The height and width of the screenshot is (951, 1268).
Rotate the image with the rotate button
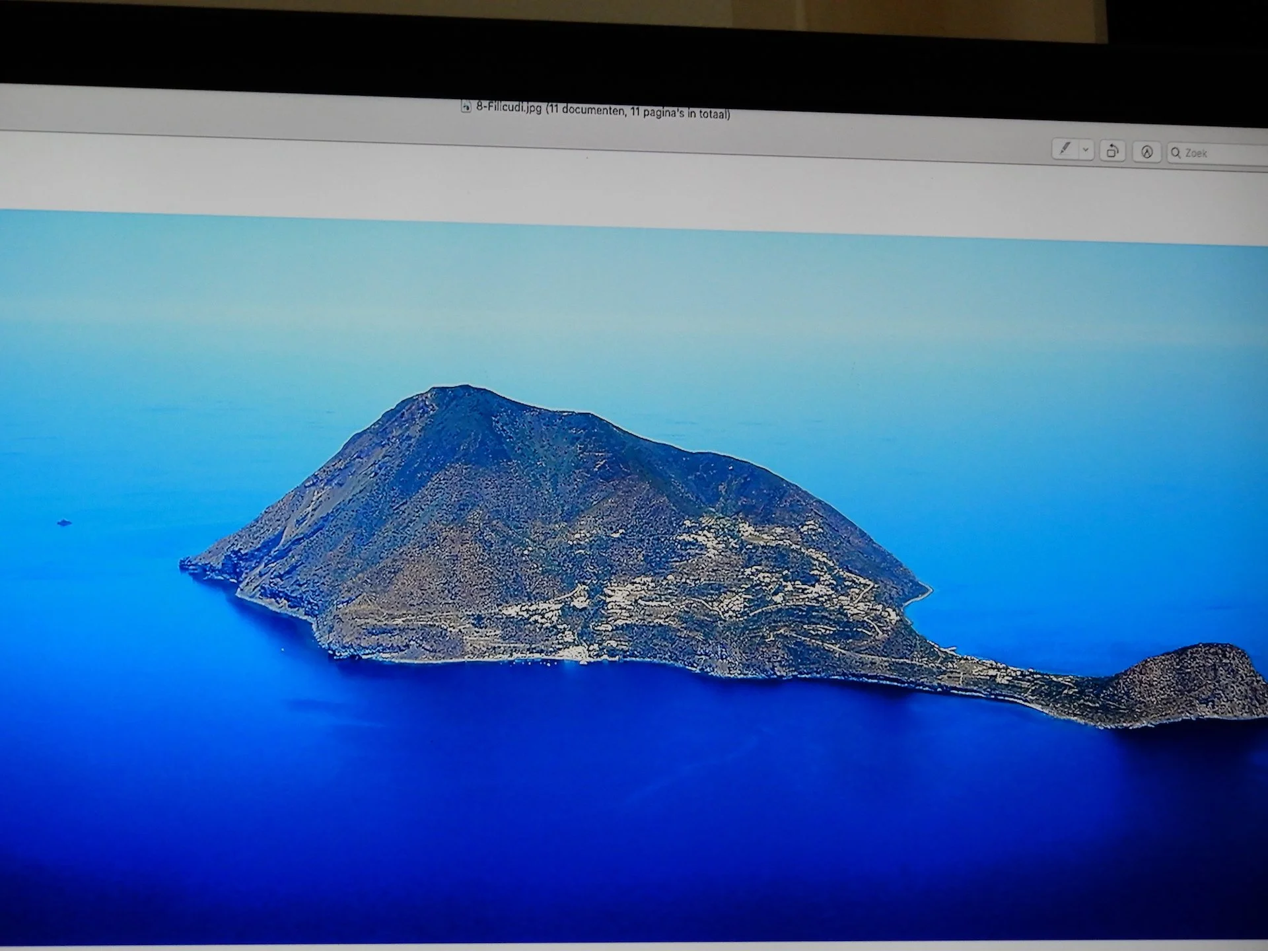coord(1112,151)
